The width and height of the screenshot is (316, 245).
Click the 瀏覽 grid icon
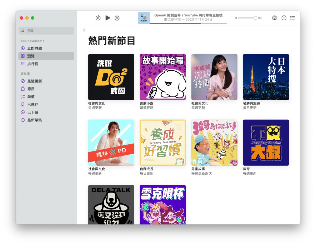pos(23,56)
